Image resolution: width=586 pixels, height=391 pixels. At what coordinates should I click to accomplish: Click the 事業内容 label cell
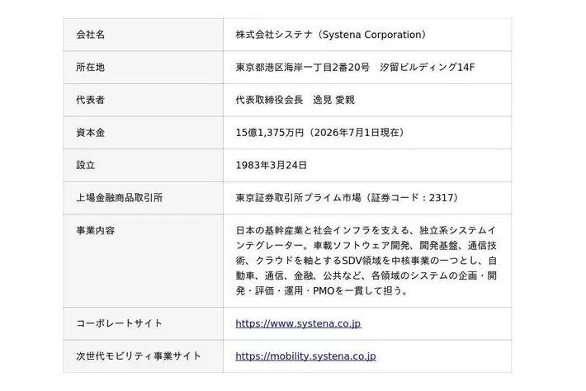(144, 261)
